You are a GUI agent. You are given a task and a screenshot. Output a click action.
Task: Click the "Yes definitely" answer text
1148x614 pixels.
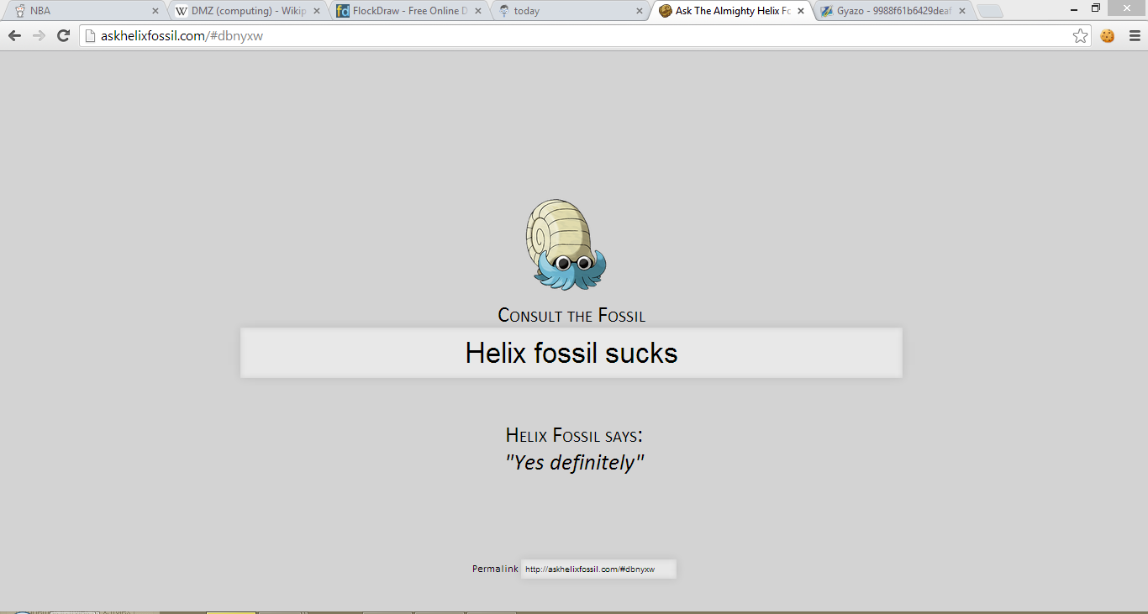(575, 462)
